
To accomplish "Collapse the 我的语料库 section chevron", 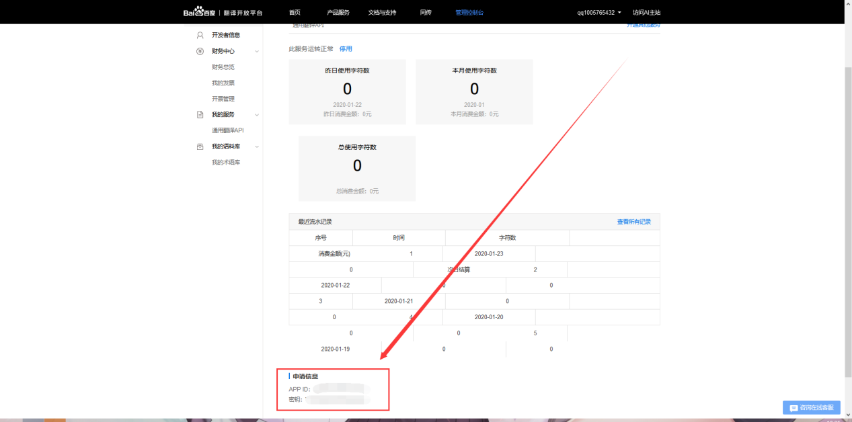I will coord(257,146).
